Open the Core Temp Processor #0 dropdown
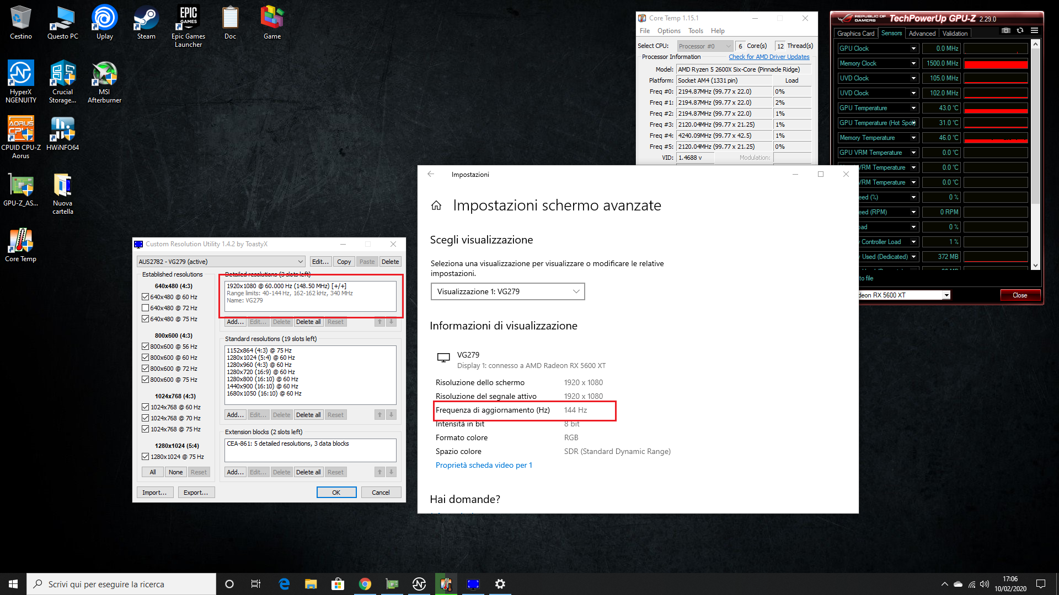Image resolution: width=1059 pixels, height=595 pixels. [x=705, y=46]
